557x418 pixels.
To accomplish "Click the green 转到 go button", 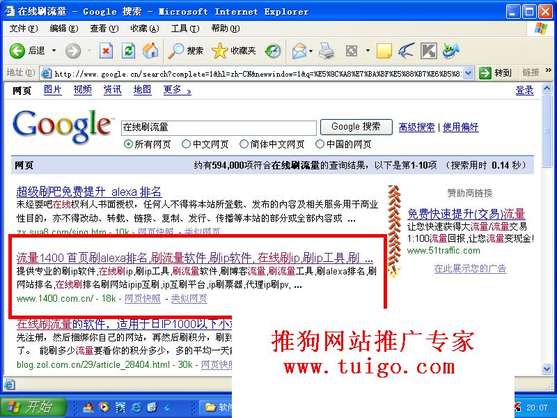I will [495, 73].
